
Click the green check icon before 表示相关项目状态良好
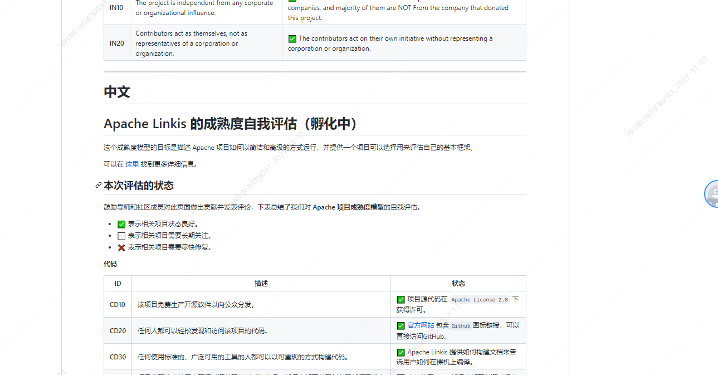[121, 224]
